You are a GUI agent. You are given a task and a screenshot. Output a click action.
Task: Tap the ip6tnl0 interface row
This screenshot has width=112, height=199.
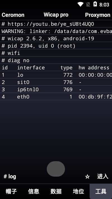[56, 90]
